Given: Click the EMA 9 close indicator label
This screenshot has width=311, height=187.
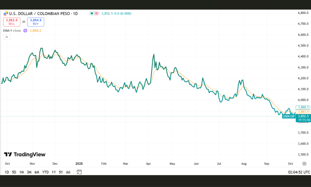Looking at the screenshot, I should (x=12, y=30).
